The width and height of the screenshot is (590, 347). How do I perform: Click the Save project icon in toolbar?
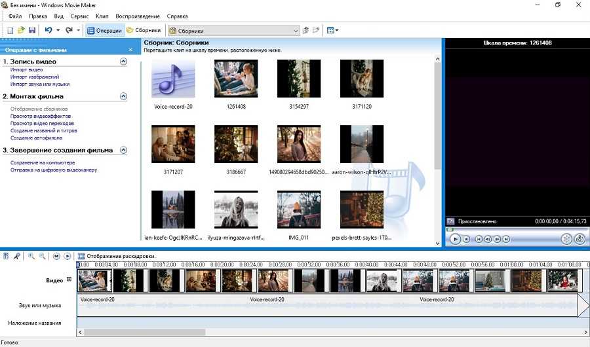pyautogui.click(x=31, y=30)
